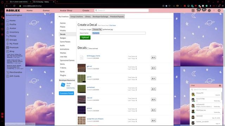
Task: Click the rick roll decal thumbnail
Action: pos(82,99)
